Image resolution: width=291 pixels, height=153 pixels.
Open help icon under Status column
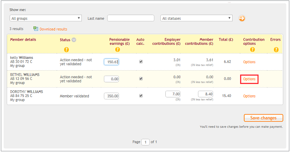click(x=66, y=50)
